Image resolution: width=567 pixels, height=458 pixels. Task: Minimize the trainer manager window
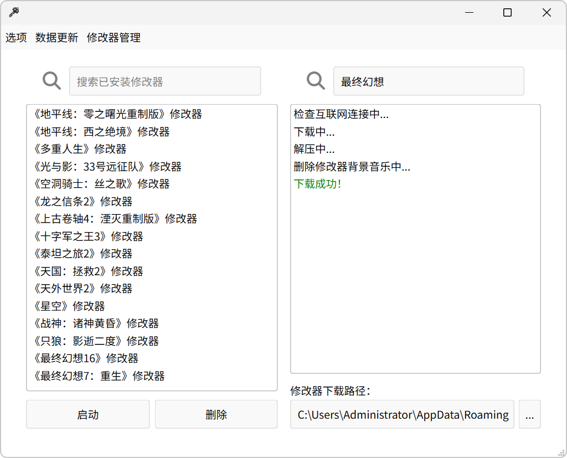click(x=469, y=13)
